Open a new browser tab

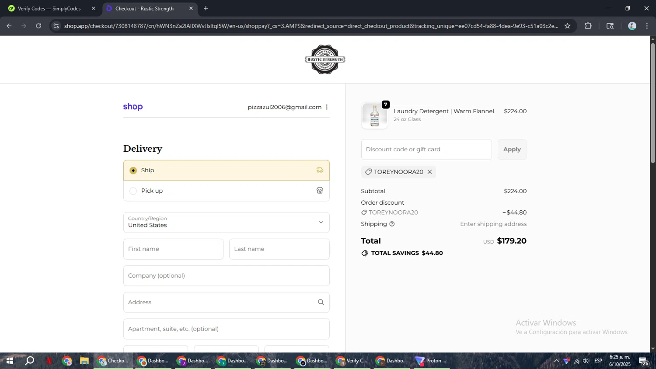(206, 8)
